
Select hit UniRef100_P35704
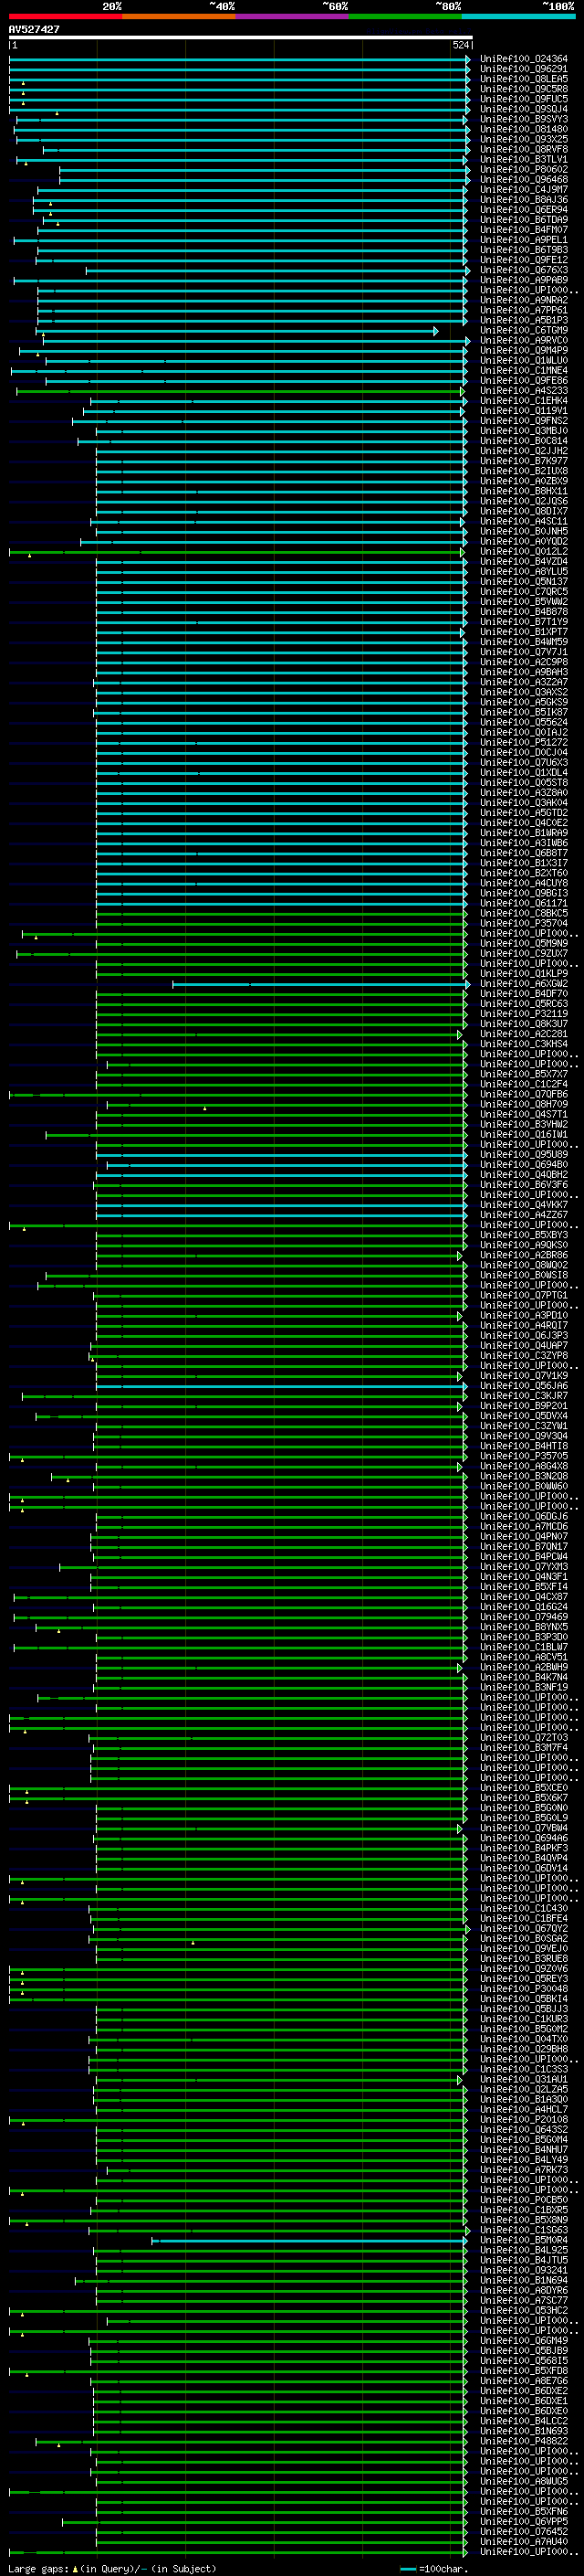[x=523, y=924]
